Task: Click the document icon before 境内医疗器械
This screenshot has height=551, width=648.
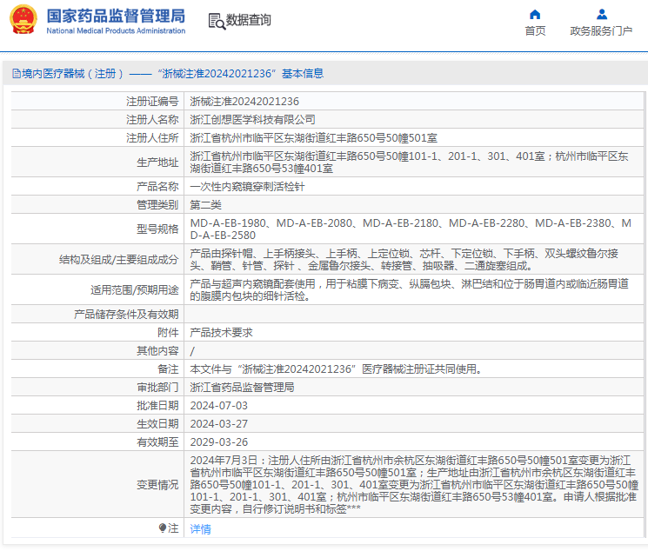Action: pyautogui.click(x=16, y=74)
